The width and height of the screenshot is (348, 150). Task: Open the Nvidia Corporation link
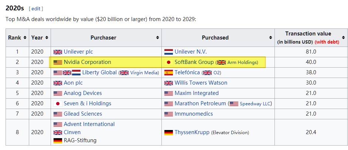[x=87, y=62]
